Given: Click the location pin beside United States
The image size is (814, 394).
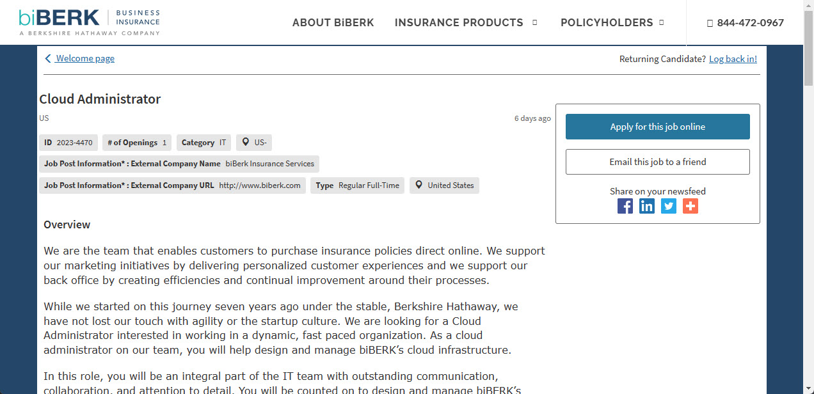Looking at the screenshot, I should [419, 185].
